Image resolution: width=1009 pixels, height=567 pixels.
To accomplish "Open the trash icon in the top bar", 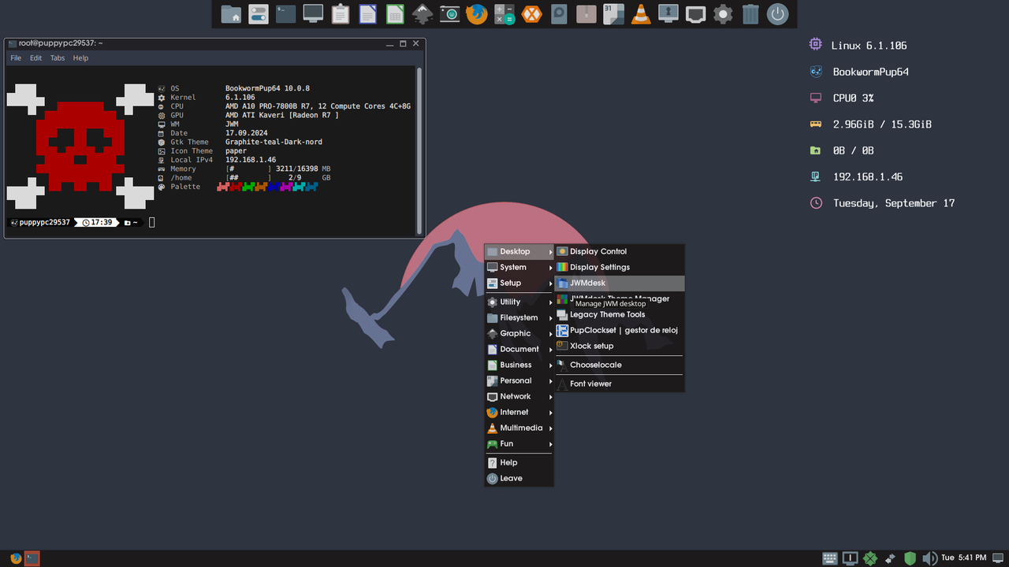I will click(750, 14).
